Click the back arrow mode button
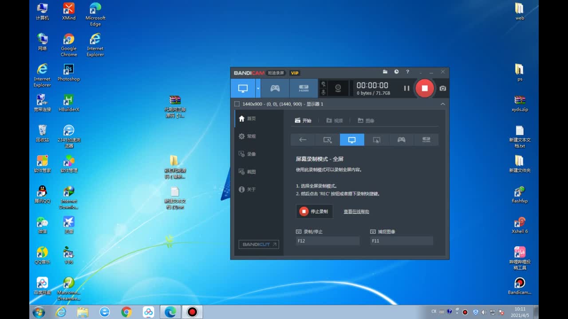568x319 pixels. (303, 140)
